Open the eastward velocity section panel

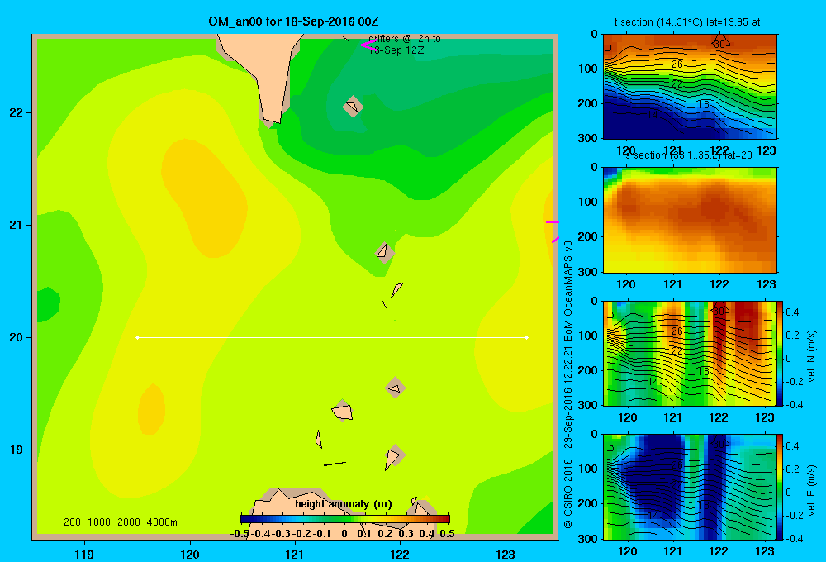[x=689, y=487]
